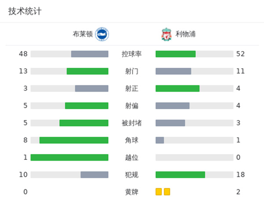The image size is (264, 202).
Task: Click Liverpool's 52 possession bar
Action: [x=176, y=54]
